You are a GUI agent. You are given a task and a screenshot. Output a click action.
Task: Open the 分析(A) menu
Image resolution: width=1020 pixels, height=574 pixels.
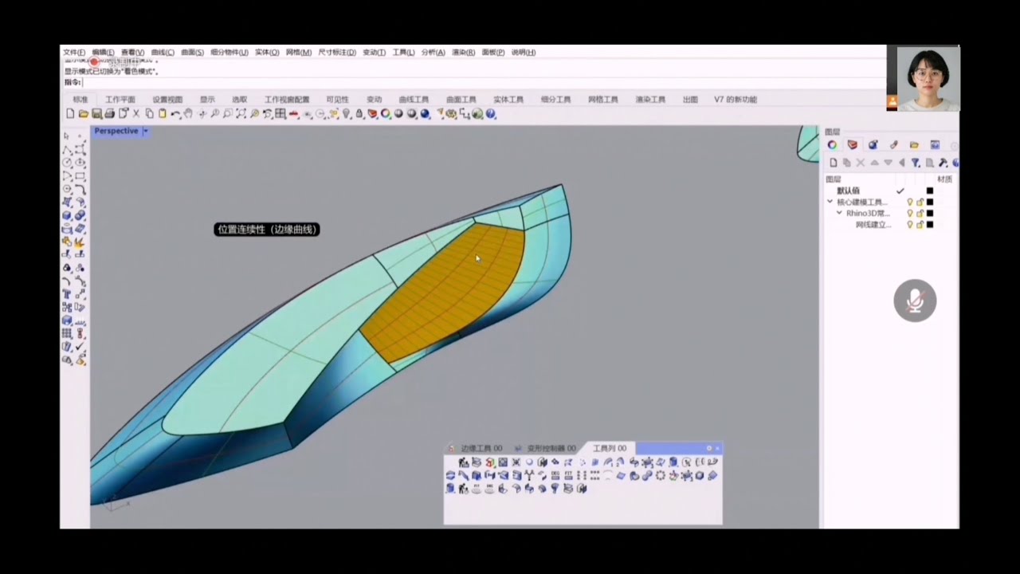433,53
